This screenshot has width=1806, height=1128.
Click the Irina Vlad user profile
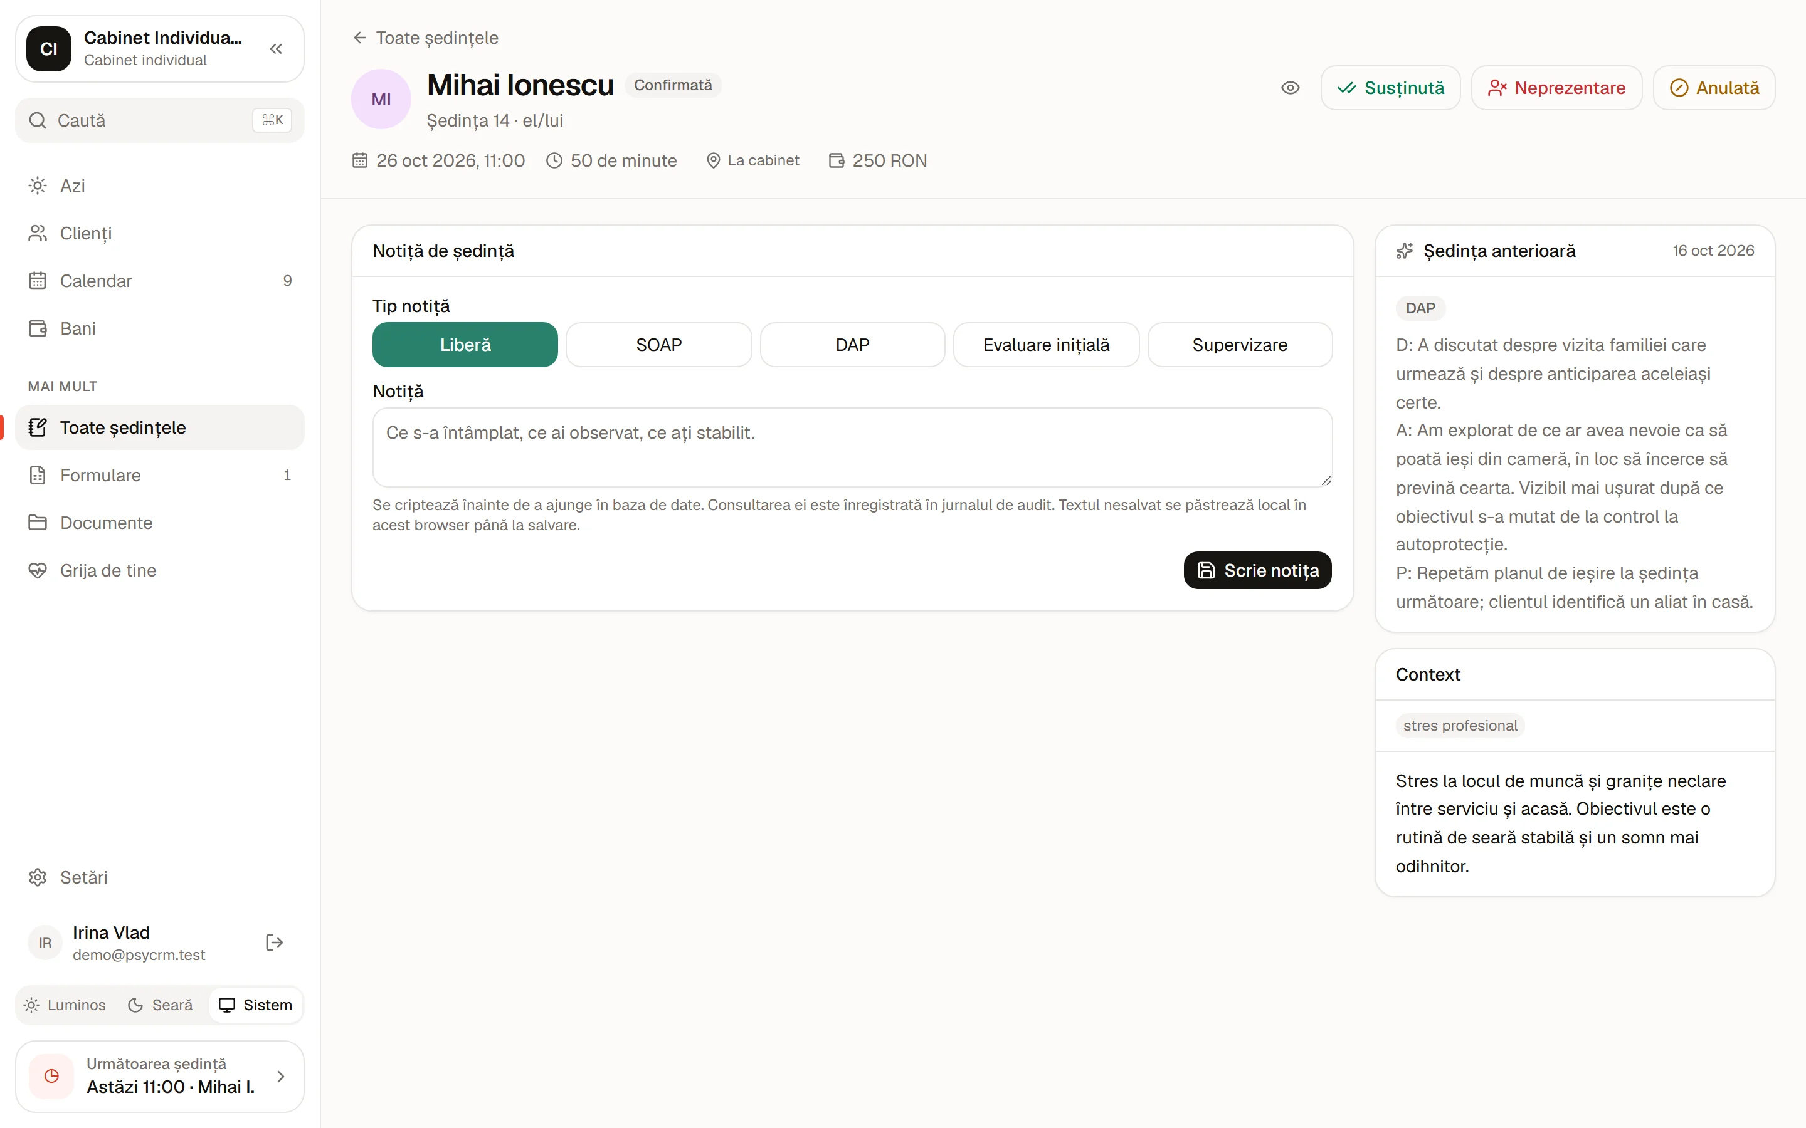coord(139,943)
